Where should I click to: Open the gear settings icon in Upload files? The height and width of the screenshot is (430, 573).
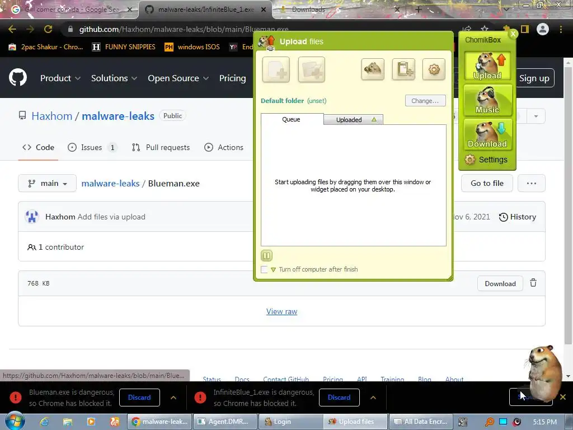tap(434, 69)
